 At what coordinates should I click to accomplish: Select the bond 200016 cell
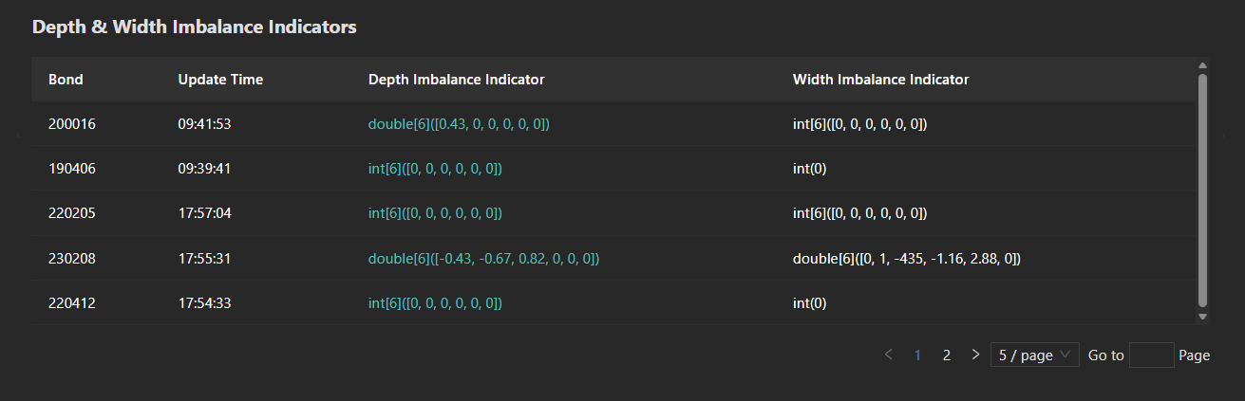click(x=72, y=124)
